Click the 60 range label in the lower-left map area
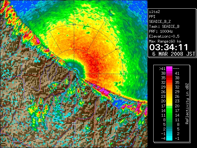Image resolution: width=197 pixels, height=148 pixels. pos(37,138)
